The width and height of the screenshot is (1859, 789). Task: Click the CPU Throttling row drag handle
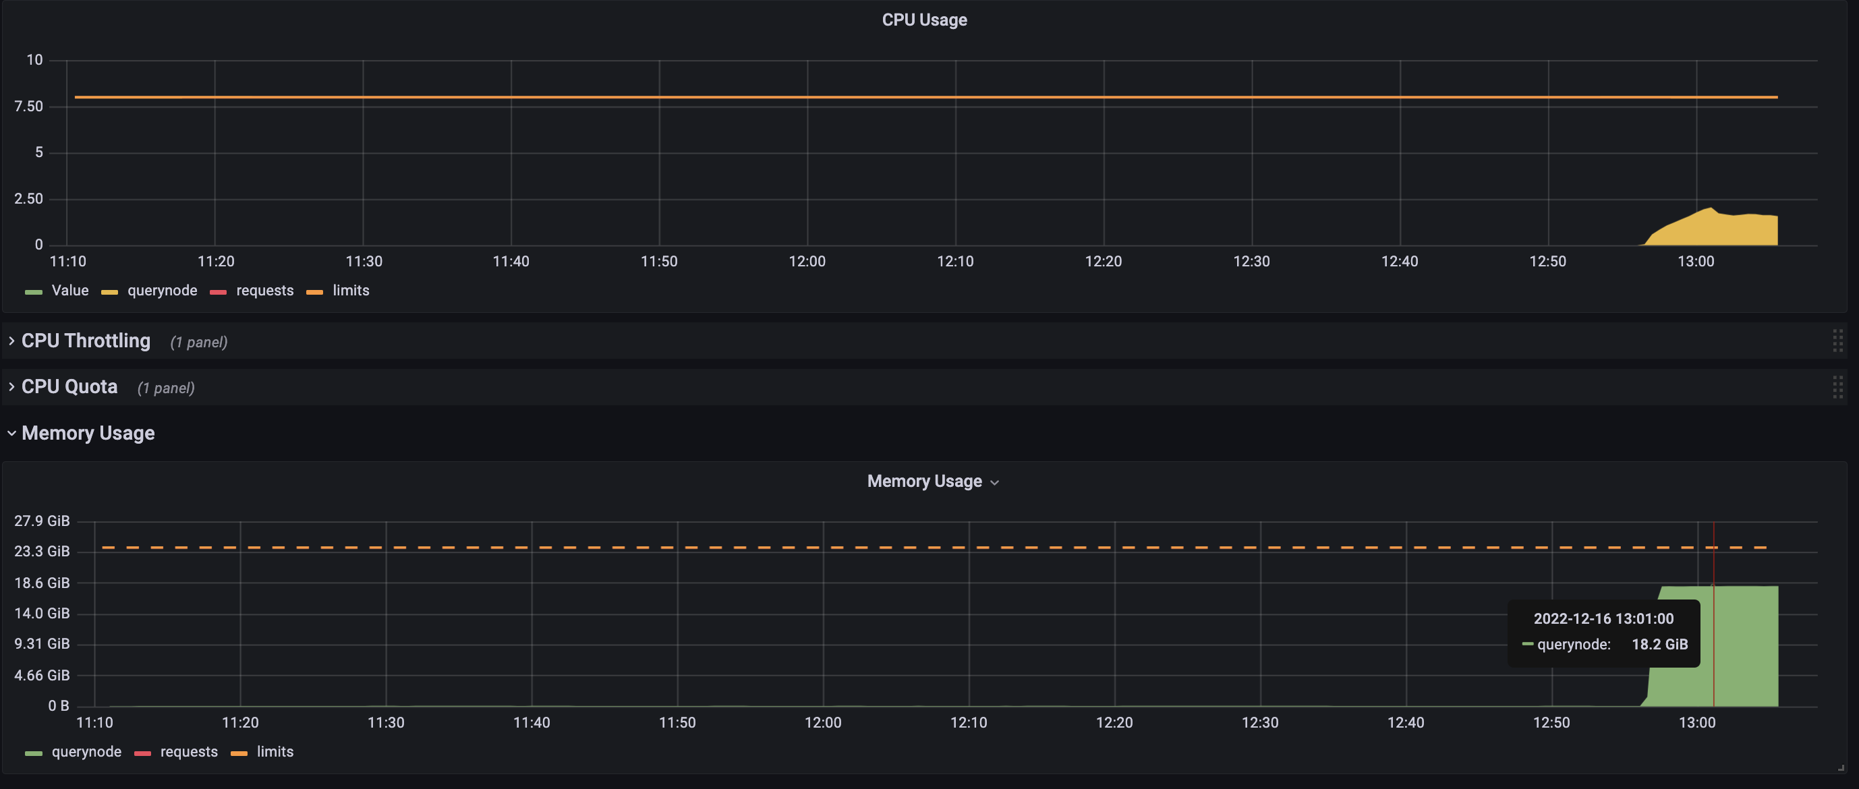(x=1839, y=341)
